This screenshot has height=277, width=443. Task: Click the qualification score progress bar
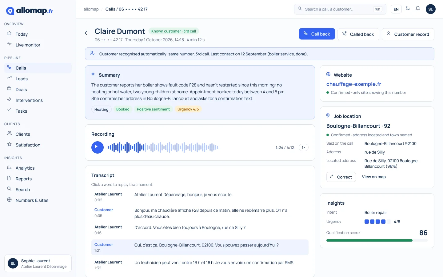(377, 240)
